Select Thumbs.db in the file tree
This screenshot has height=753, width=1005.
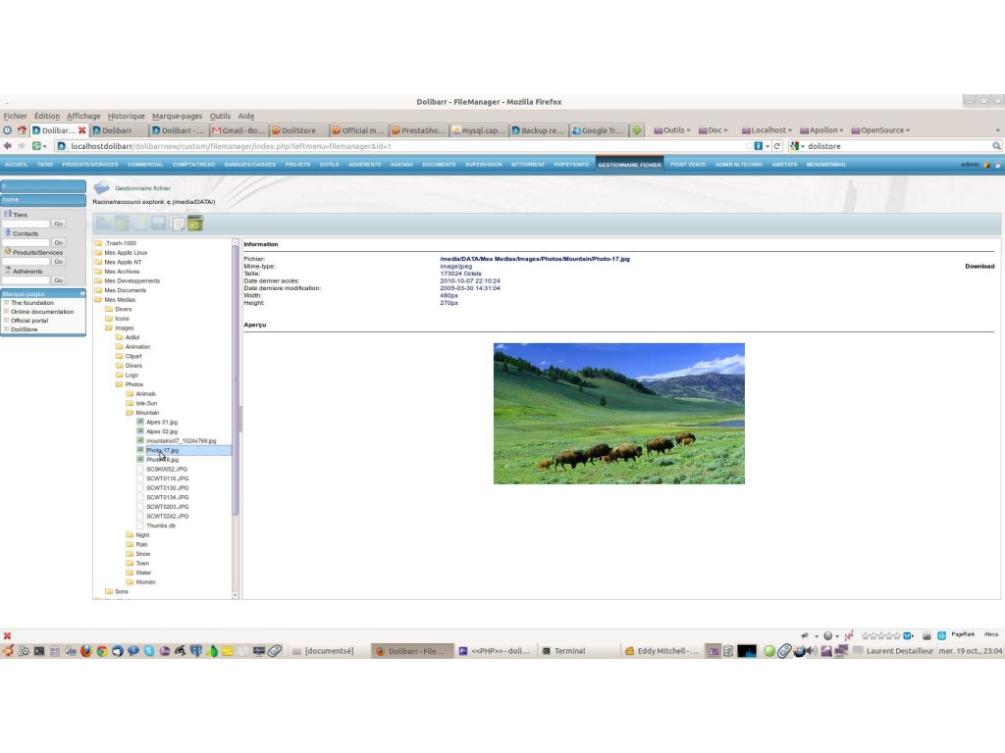[x=161, y=526]
